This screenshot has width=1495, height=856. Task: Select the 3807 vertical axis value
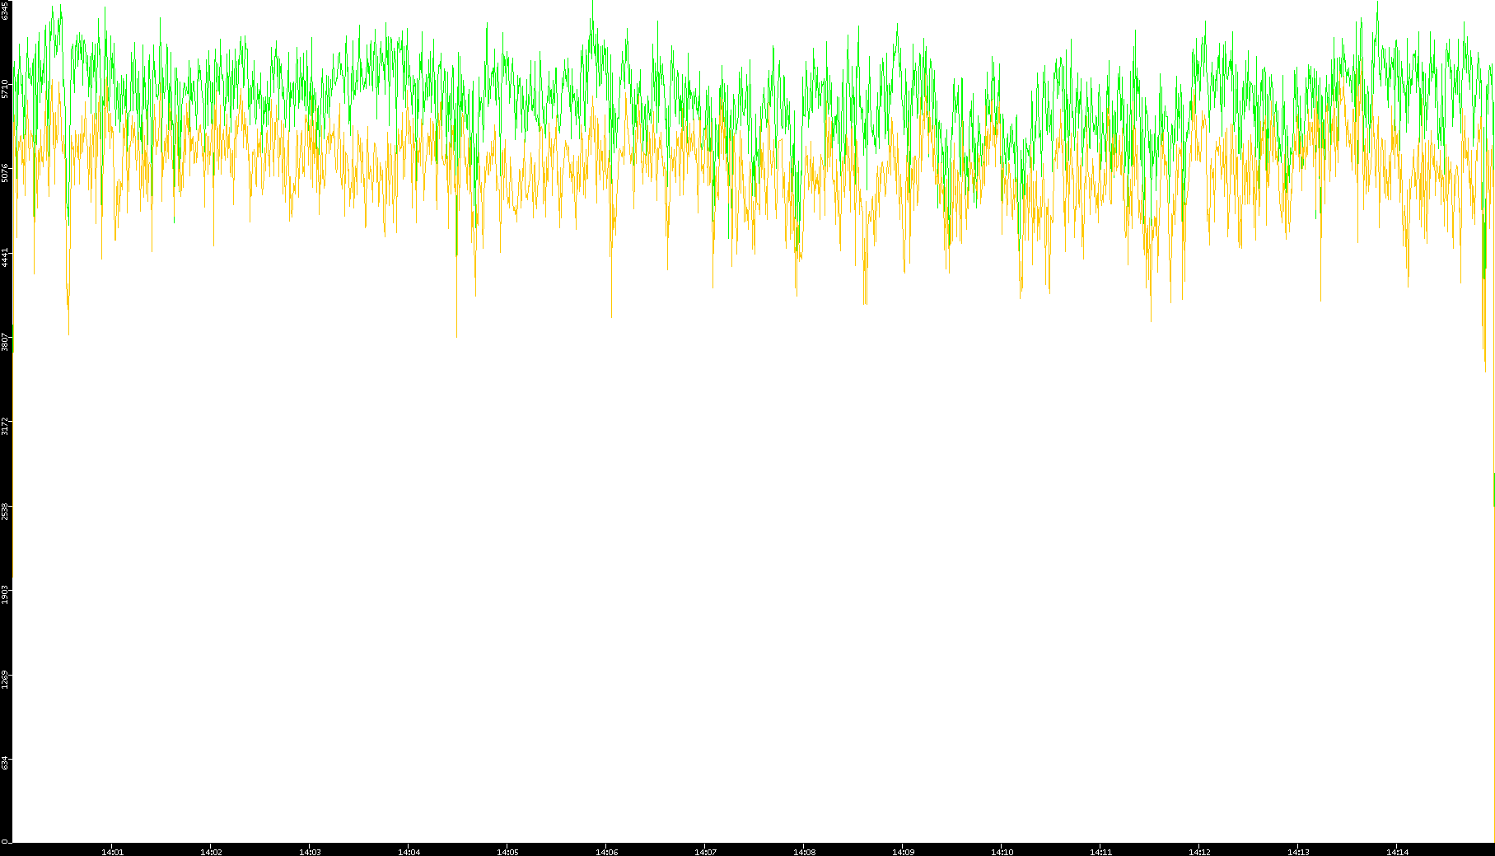(5, 341)
